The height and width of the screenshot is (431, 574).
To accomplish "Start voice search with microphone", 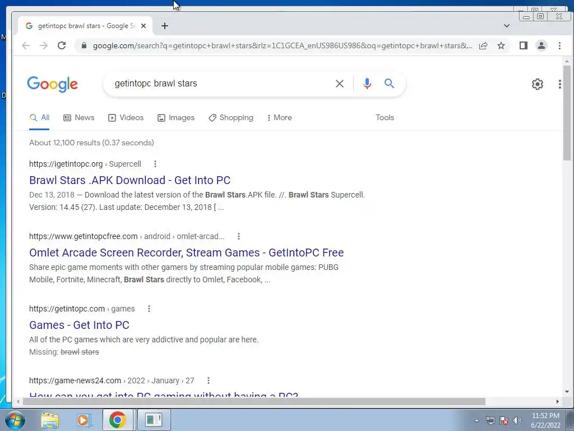I will point(367,84).
